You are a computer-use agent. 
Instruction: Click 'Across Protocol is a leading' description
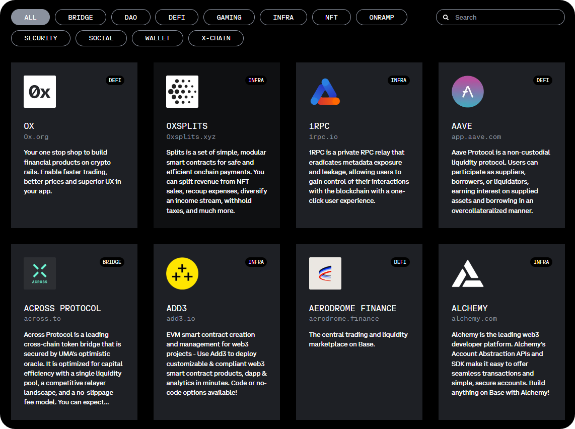[74, 368]
